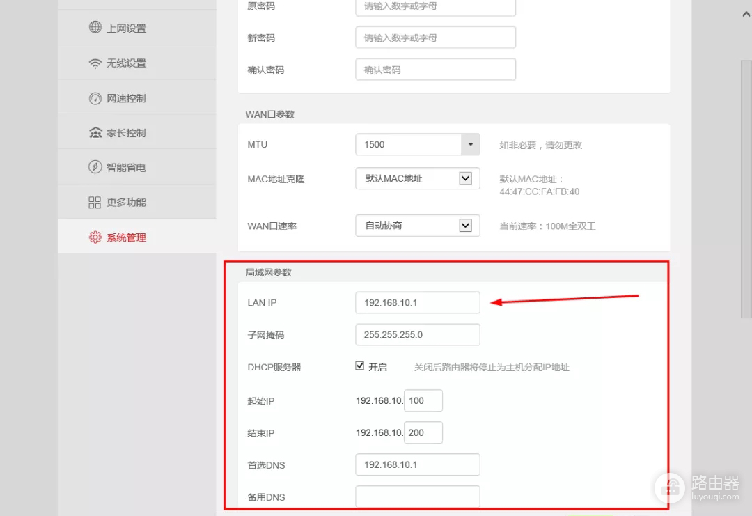Select the 首选DNS input field
This screenshot has height=516, width=752.
[417, 464]
